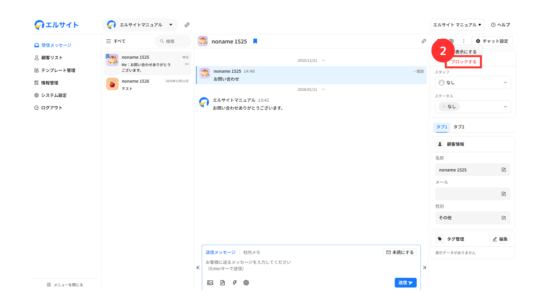This screenshot has height=306, width=545.
Task: Select ブロックする in the context menu
Action: point(464,62)
